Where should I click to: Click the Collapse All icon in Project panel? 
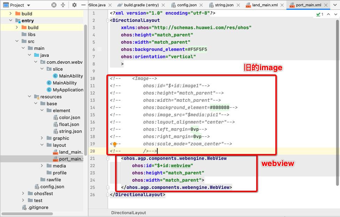tap(63, 5)
